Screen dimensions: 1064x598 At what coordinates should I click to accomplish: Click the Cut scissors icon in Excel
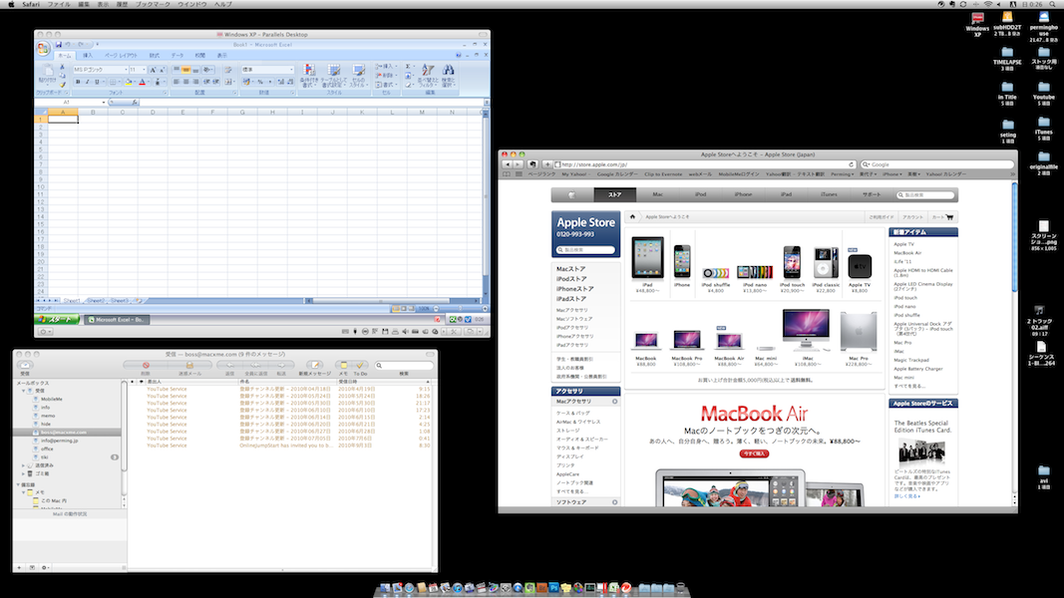(x=62, y=68)
